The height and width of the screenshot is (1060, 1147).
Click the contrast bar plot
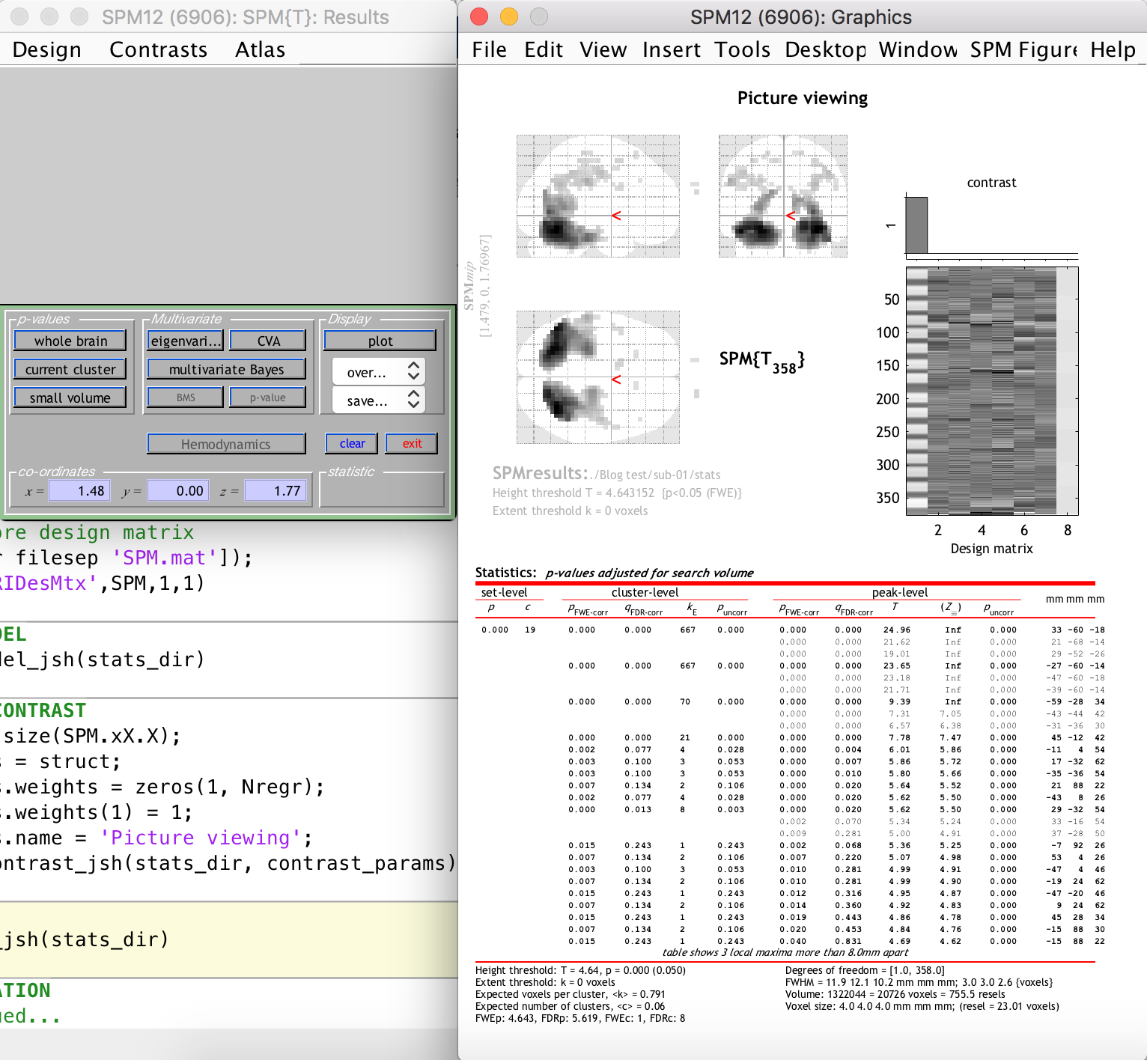(x=992, y=225)
